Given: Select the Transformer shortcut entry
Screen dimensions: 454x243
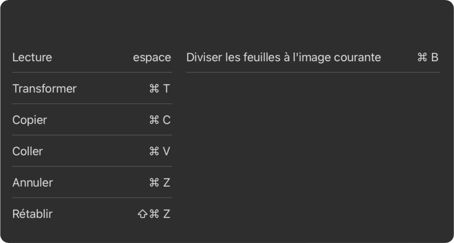Looking at the screenshot, I should (92, 88).
